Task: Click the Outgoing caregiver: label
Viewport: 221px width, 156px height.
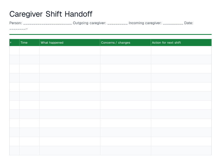Action: 89,23
